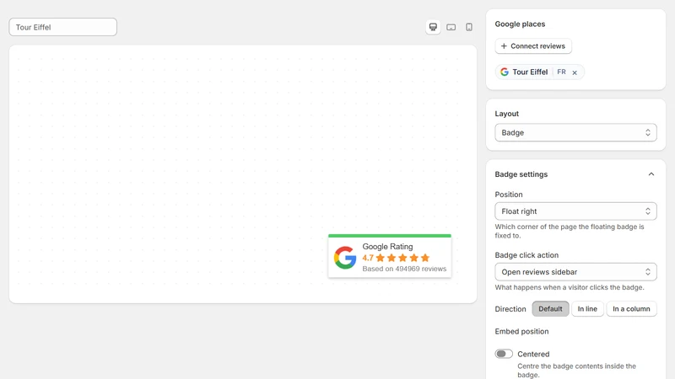The width and height of the screenshot is (675, 379).
Task: Open the Badge click action dropdown
Action: (575, 272)
